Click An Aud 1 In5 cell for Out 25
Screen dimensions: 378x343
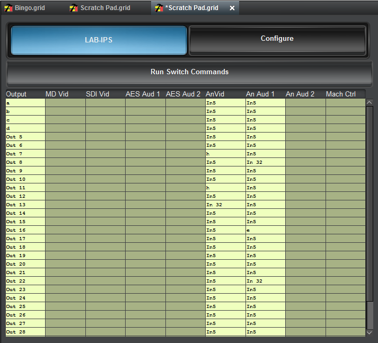(x=266, y=306)
